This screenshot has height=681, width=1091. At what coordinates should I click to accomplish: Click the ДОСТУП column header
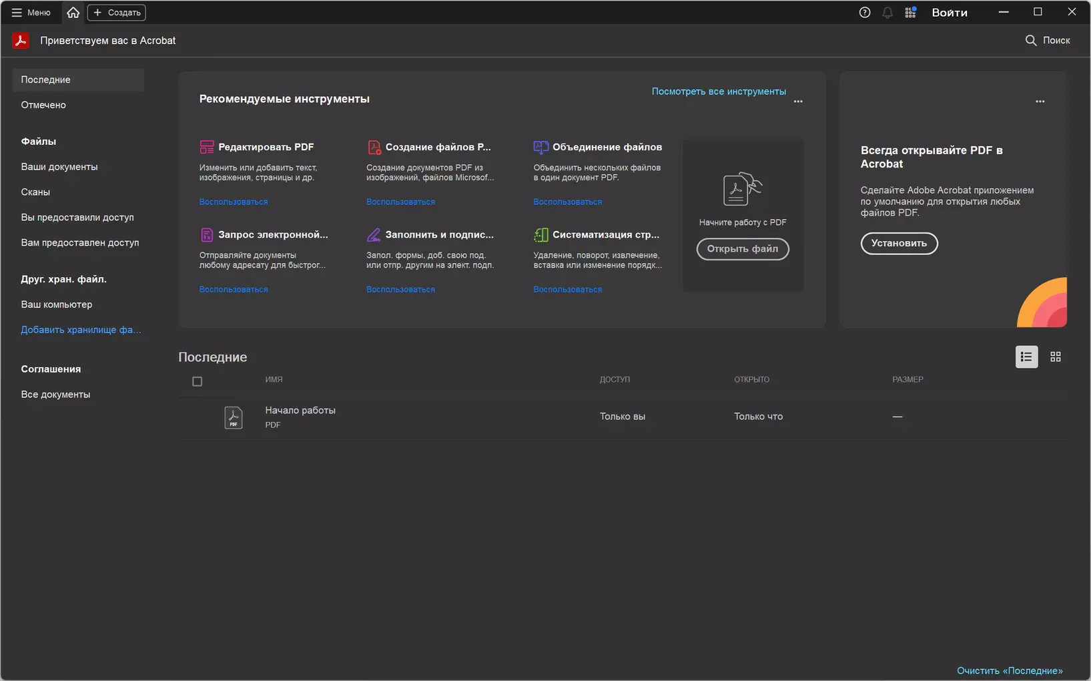[615, 380]
